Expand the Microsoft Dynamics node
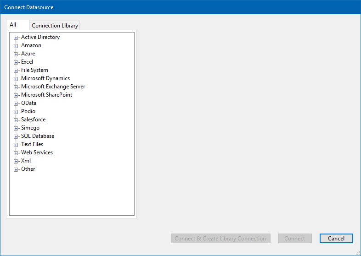 pyautogui.click(x=16, y=79)
